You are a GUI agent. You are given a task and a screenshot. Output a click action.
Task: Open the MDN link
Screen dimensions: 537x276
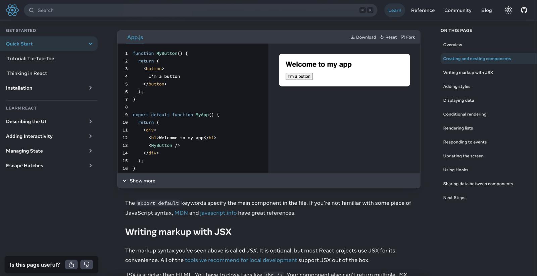181,213
